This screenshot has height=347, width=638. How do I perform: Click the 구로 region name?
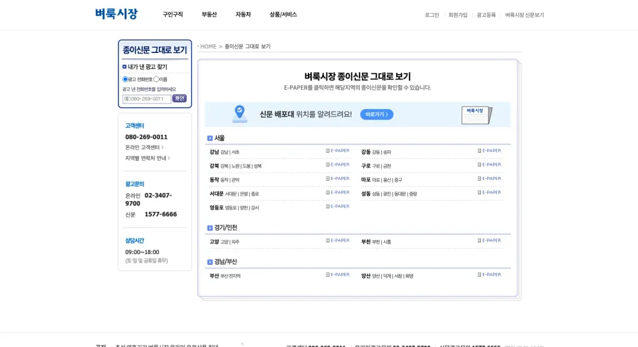(x=366, y=166)
